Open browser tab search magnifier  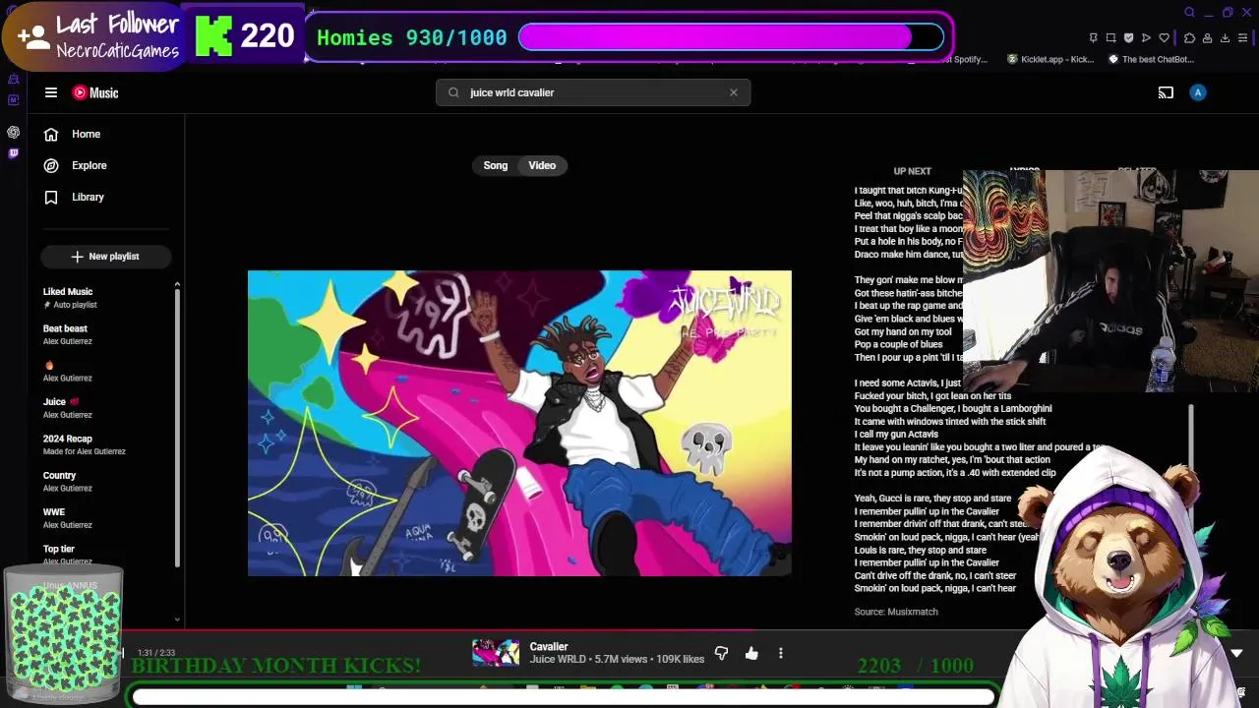coord(1189,13)
